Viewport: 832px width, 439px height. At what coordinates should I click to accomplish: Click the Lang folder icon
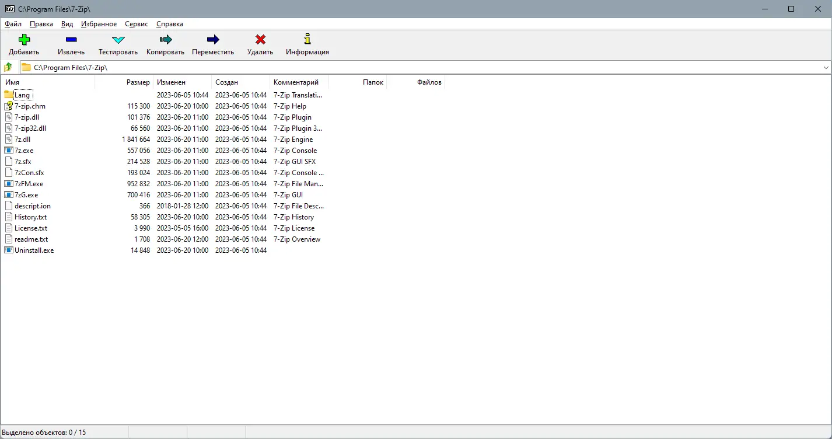(x=9, y=95)
